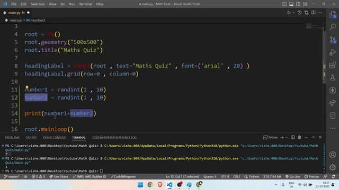339x190 pixels.
Task: Click the feedback icon in status bar
Action: coord(325,176)
